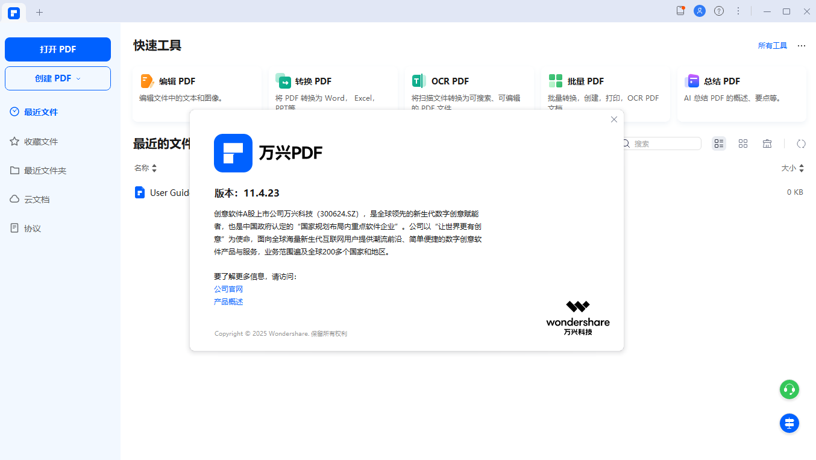Image resolution: width=816 pixels, height=460 pixels.
Task: Minimize the application window
Action: [767, 11]
